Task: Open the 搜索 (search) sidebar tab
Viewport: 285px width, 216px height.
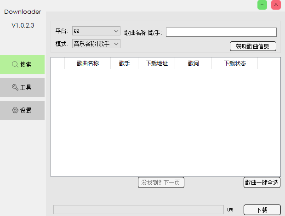Action: coord(22,64)
